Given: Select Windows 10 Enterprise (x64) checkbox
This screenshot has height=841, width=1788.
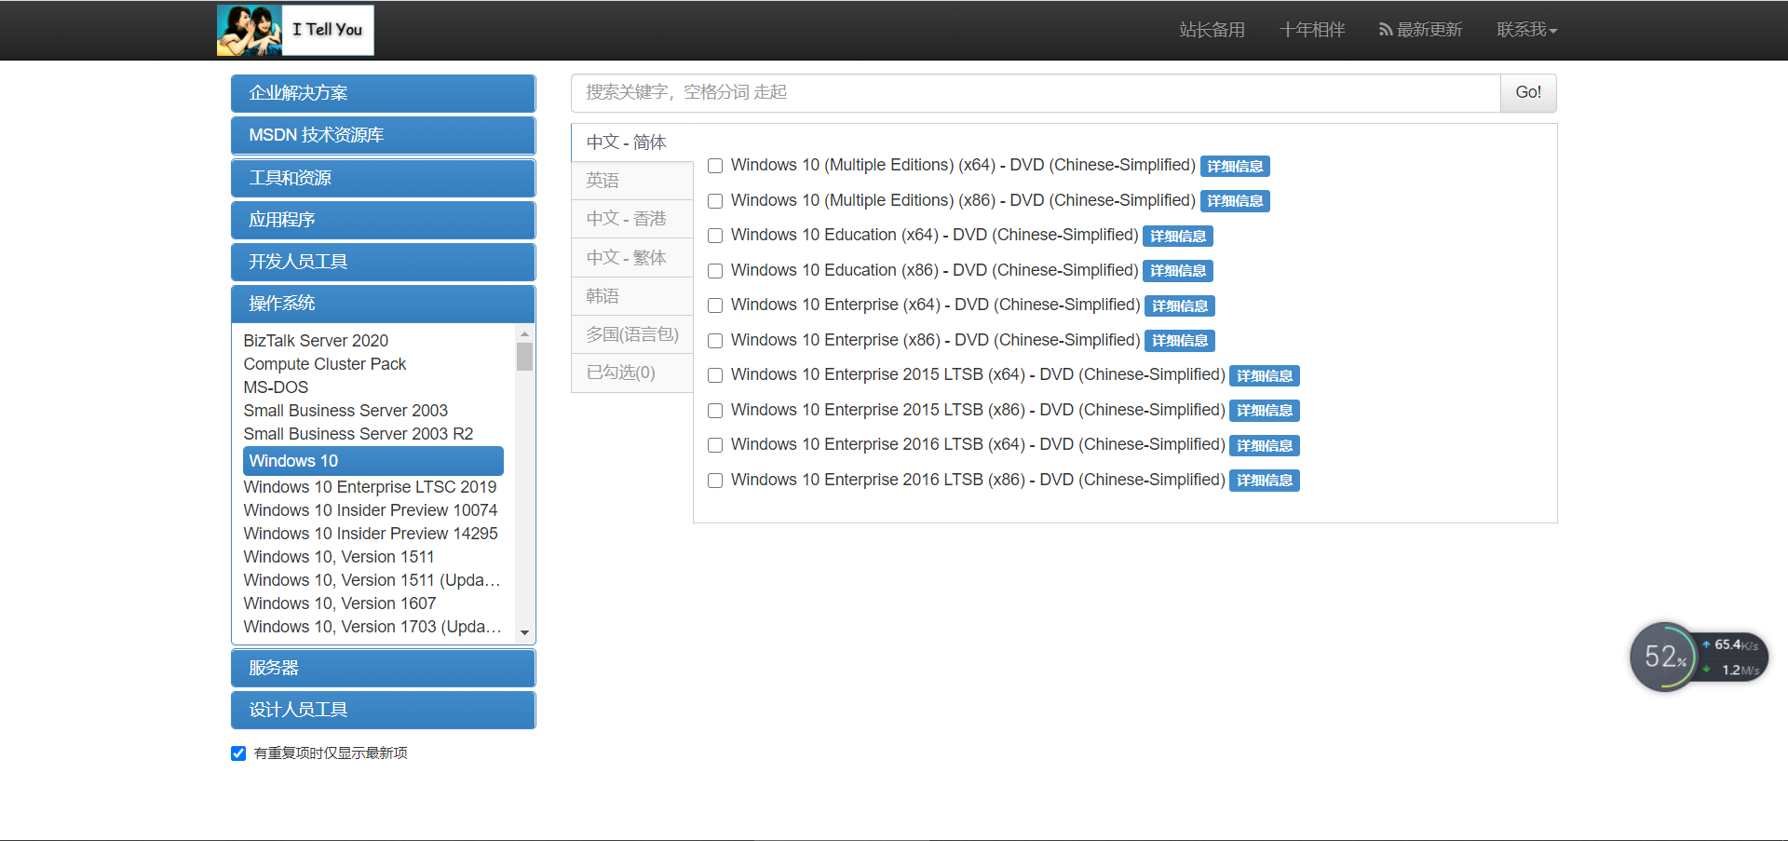Looking at the screenshot, I should 715,305.
